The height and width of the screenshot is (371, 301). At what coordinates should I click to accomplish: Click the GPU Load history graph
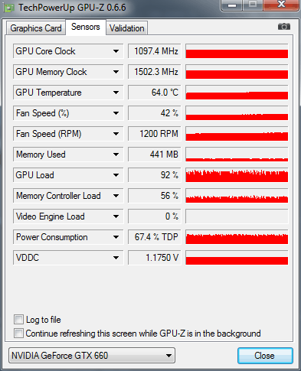[x=237, y=175]
